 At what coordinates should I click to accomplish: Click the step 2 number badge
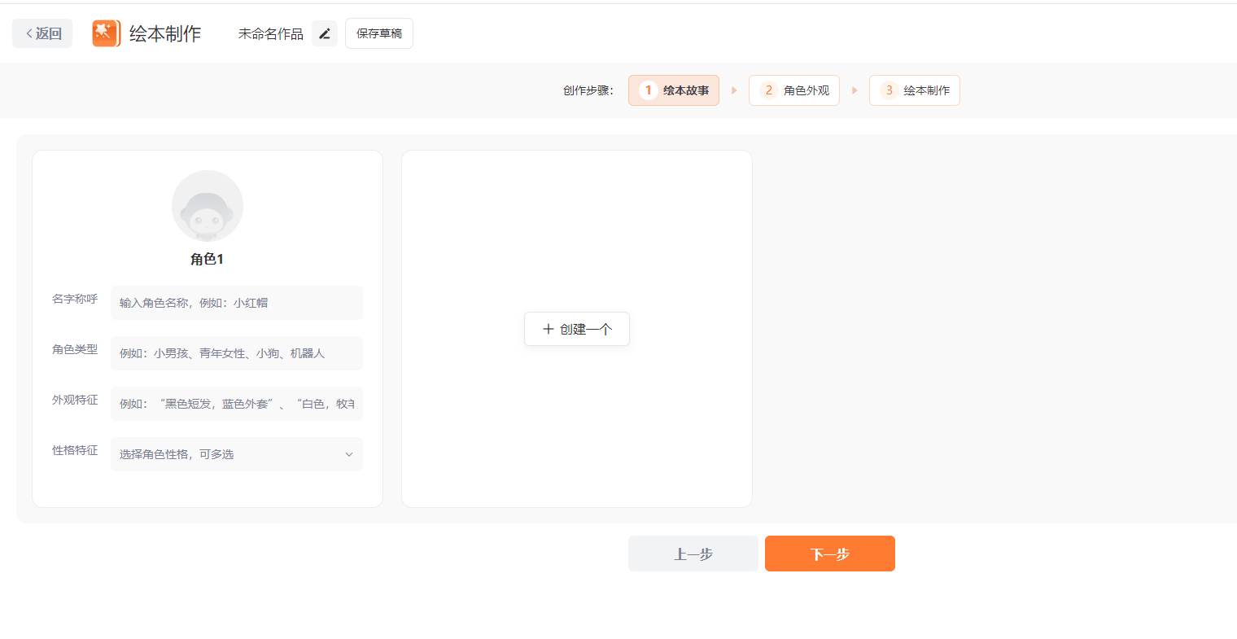(768, 90)
